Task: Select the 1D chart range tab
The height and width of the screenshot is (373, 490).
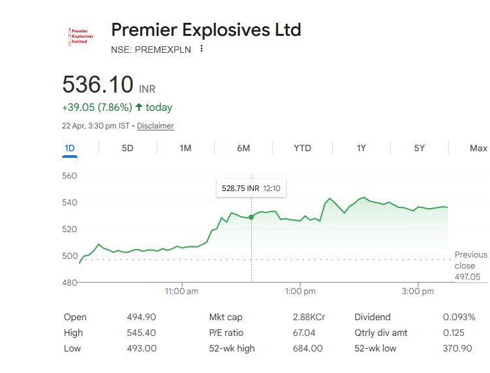Action: tap(70, 148)
